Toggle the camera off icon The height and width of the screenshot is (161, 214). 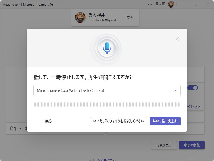13,129
